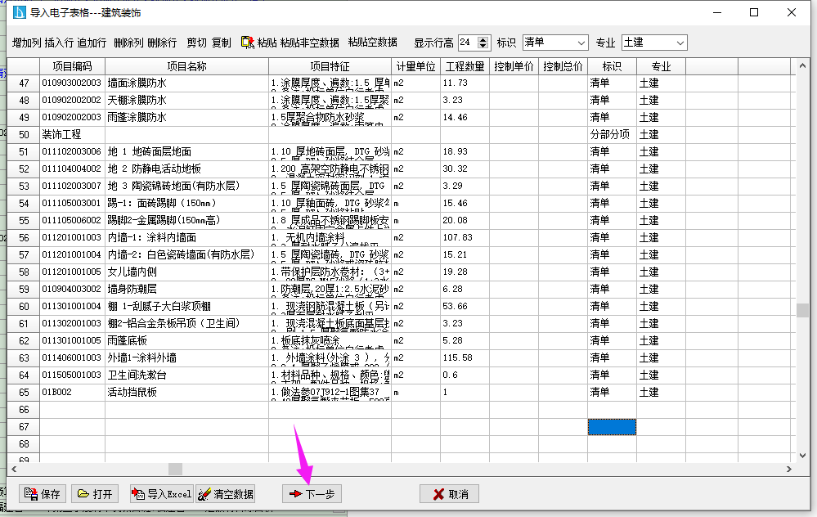This screenshot has height=517, width=817.
Task: Open the 专业 dropdown showing 土建
Action: [x=654, y=43]
